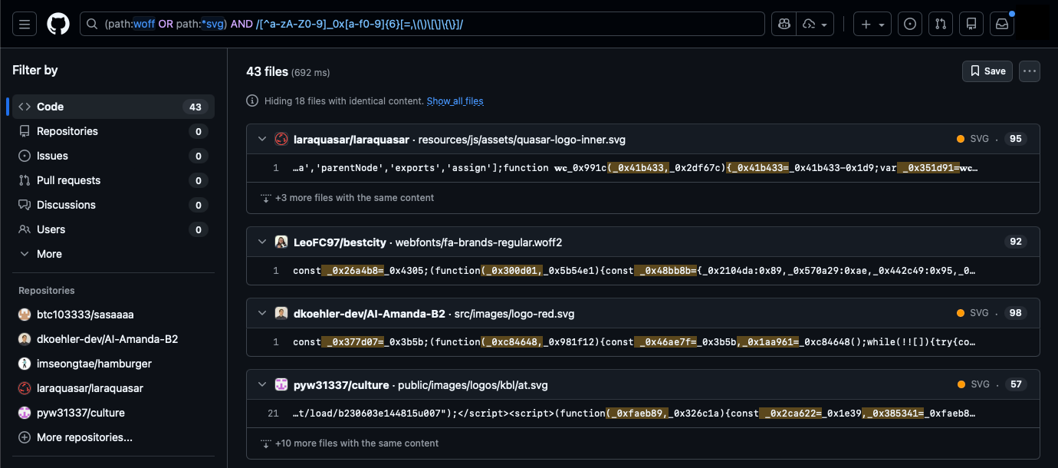
Task: Click the 43 files heading
Action: (267, 71)
